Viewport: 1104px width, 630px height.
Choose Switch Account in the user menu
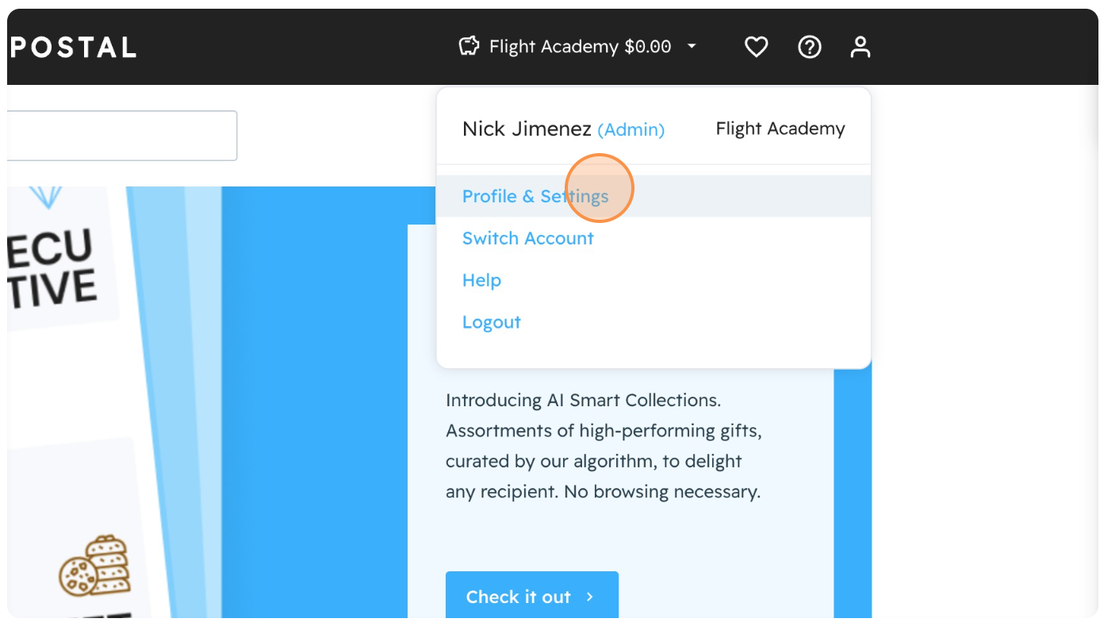point(527,238)
